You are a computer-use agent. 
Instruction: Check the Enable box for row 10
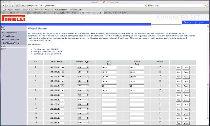coord(160,109)
